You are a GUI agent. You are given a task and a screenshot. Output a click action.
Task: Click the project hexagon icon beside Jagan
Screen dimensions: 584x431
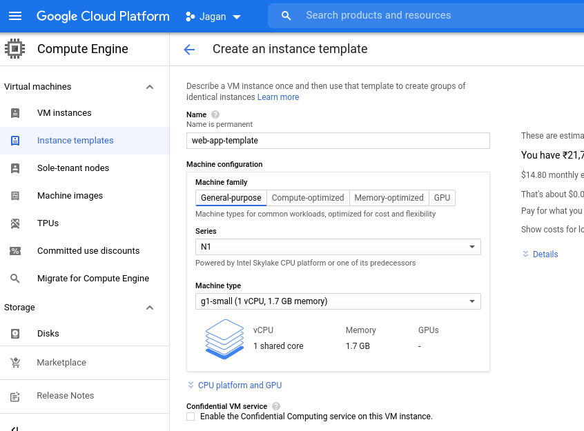pyautogui.click(x=190, y=17)
